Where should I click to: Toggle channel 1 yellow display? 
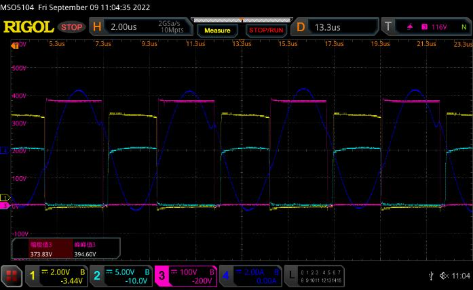(x=31, y=275)
